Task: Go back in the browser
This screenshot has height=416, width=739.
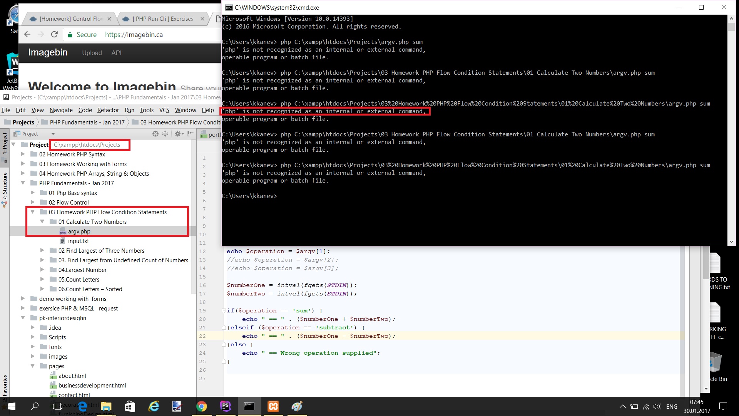Action: click(x=27, y=34)
